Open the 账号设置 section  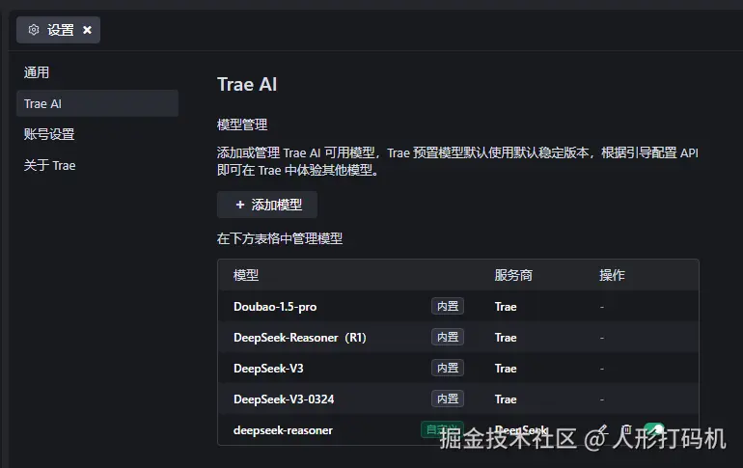coord(49,134)
